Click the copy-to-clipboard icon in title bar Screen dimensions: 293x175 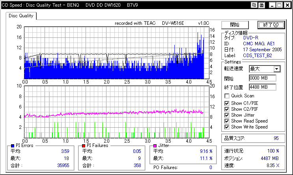click(x=254, y=5)
